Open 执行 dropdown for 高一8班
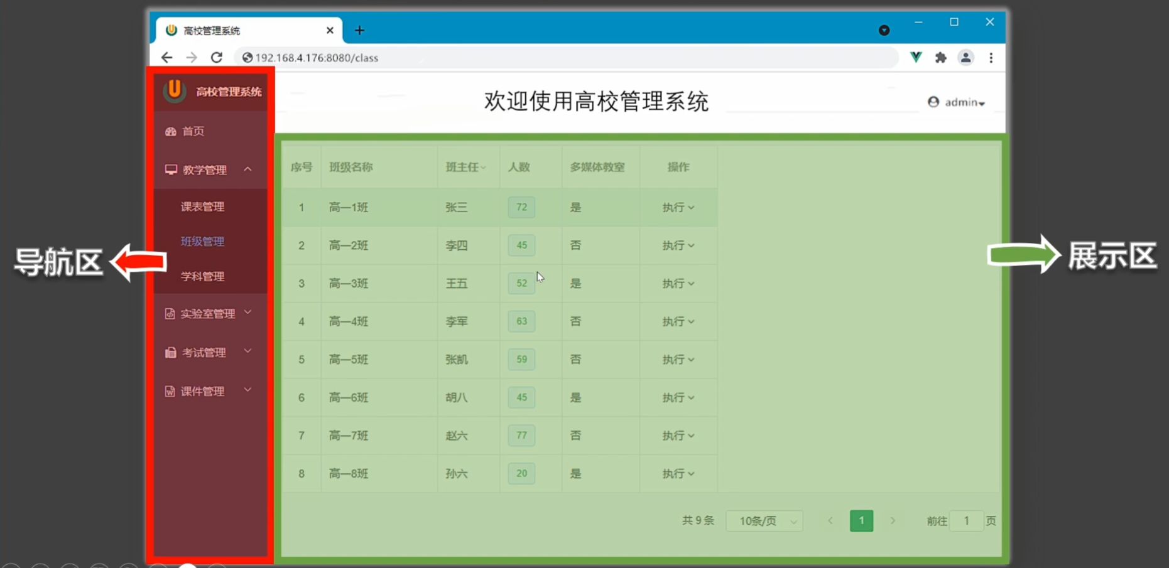Viewport: 1169px width, 568px height. (678, 474)
